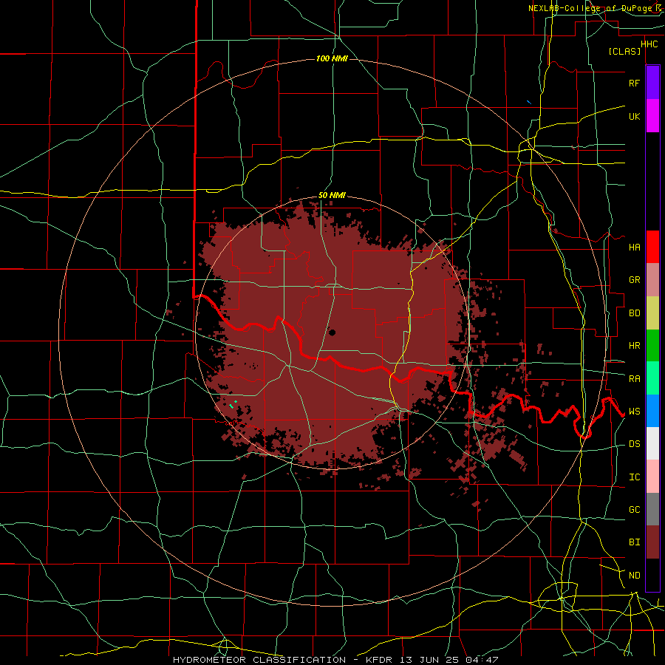Select the BI dark red swatch
The image size is (665, 665).
[652, 542]
